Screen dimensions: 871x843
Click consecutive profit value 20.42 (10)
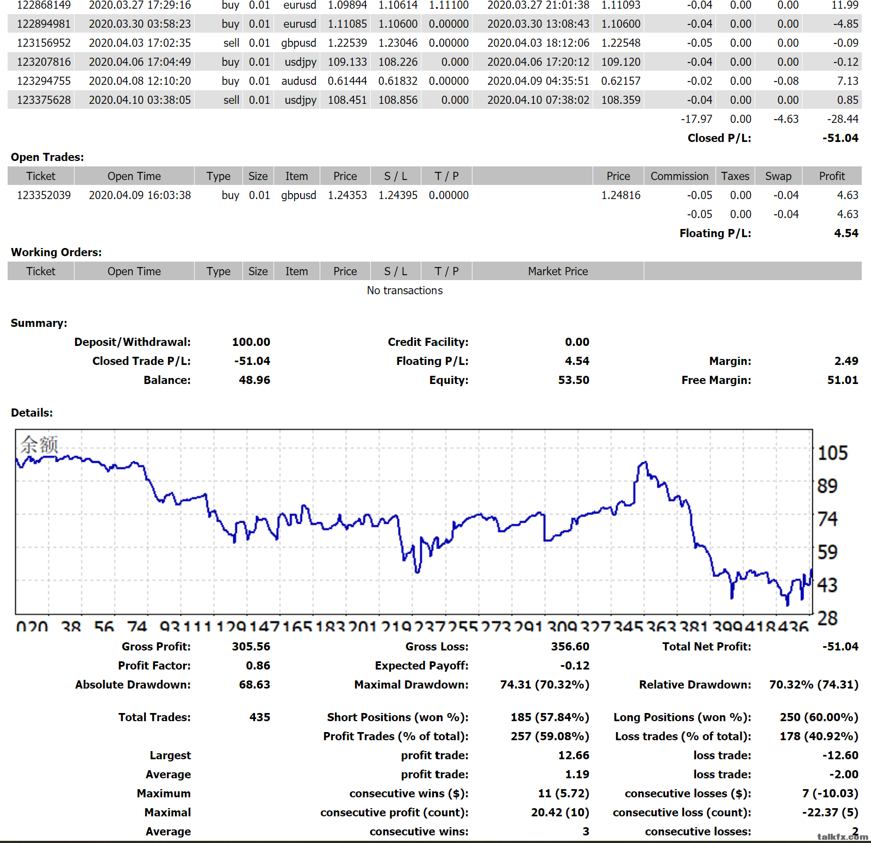point(560,813)
